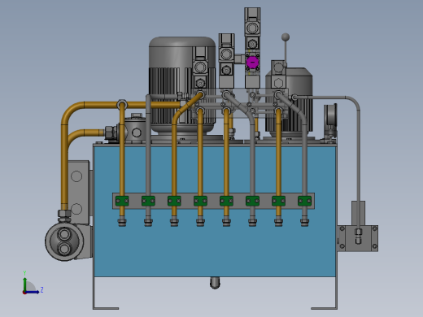Viewport: 423px width, 317px height.
Task: Click the drain plug under the tank
Action: click(x=215, y=283)
